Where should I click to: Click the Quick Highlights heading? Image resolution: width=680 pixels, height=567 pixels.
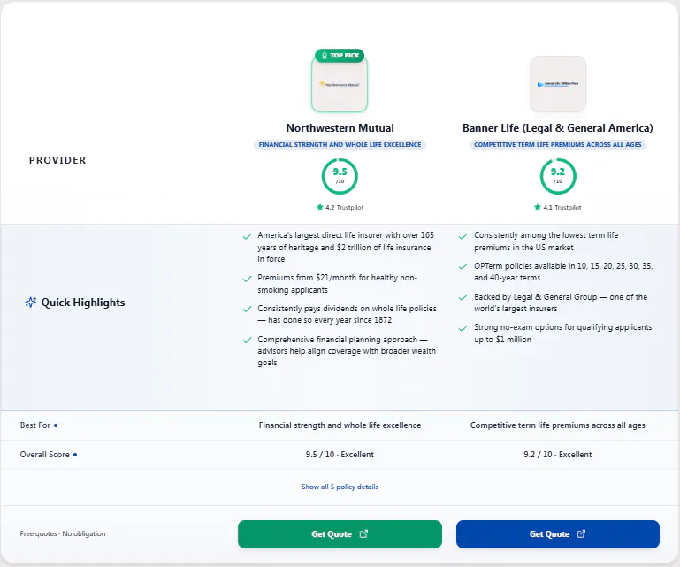click(83, 303)
